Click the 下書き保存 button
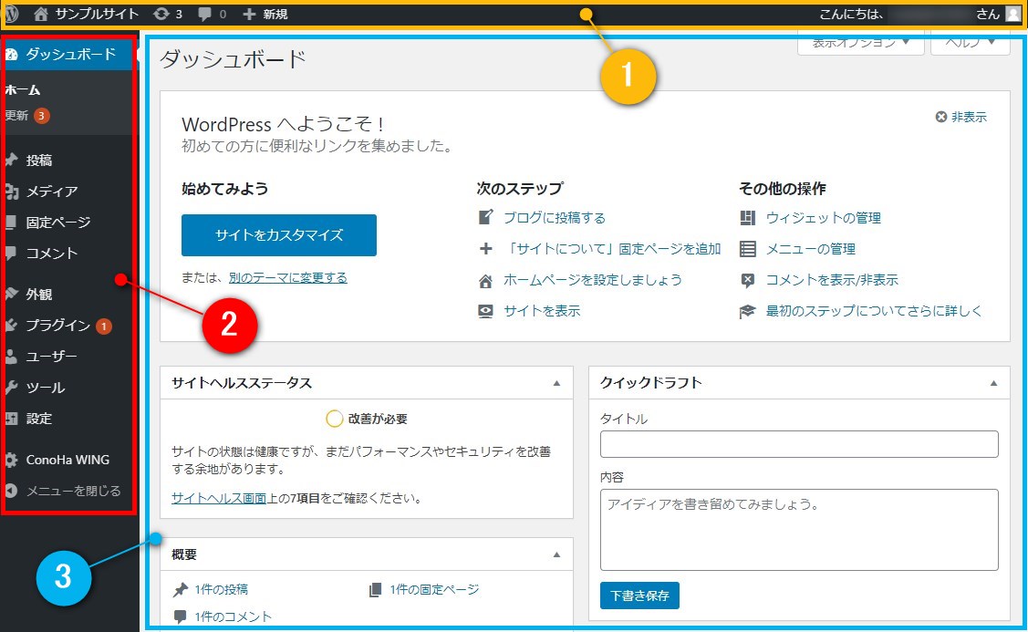 [x=640, y=596]
